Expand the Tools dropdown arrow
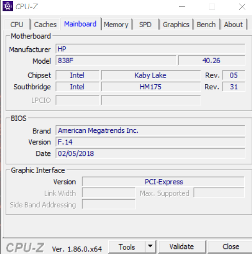Image resolution: width=252 pixels, height=254 pixels. 150,246
